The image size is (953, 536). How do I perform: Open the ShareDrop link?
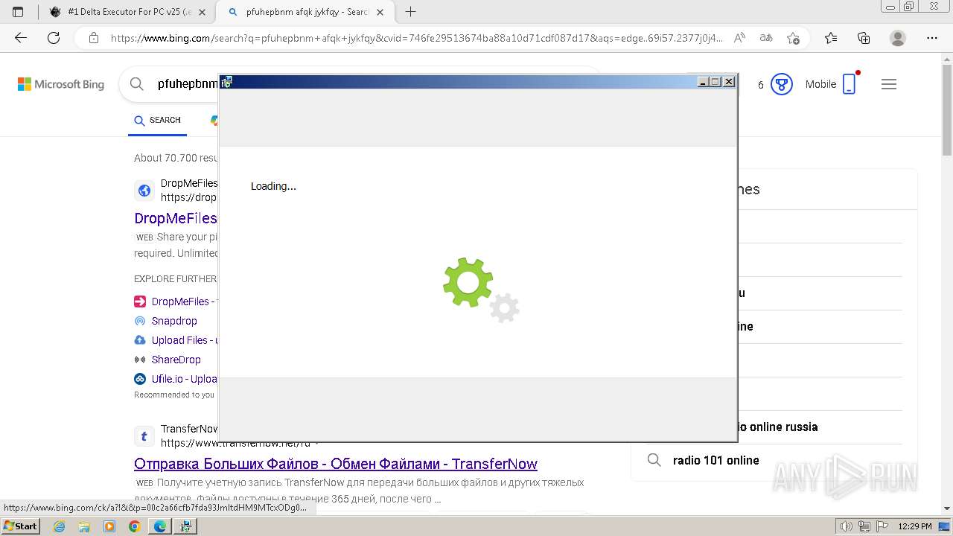176,360
